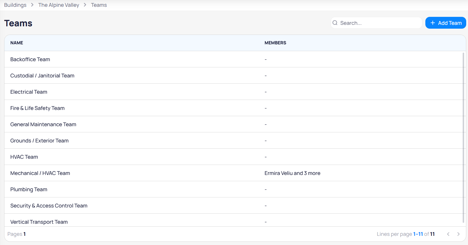Select General Maintenance Team row
The image size is (468, 245).
pyautogui.click(x=43, y=124)
